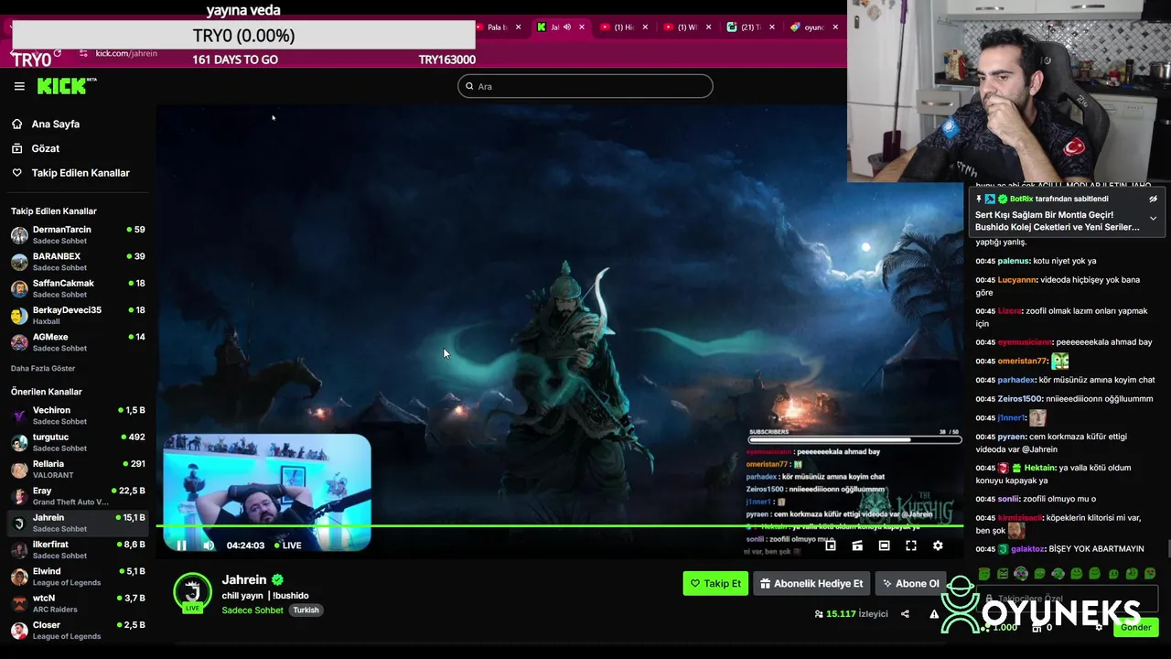Open chat settings gear icon
Image resolution: width=1171 pixels, height=659 pixels.
click(1099, 627)
